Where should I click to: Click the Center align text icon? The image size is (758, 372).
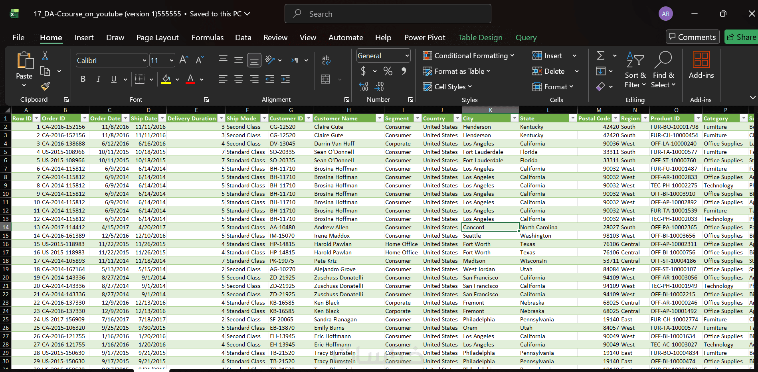[239, 79]
